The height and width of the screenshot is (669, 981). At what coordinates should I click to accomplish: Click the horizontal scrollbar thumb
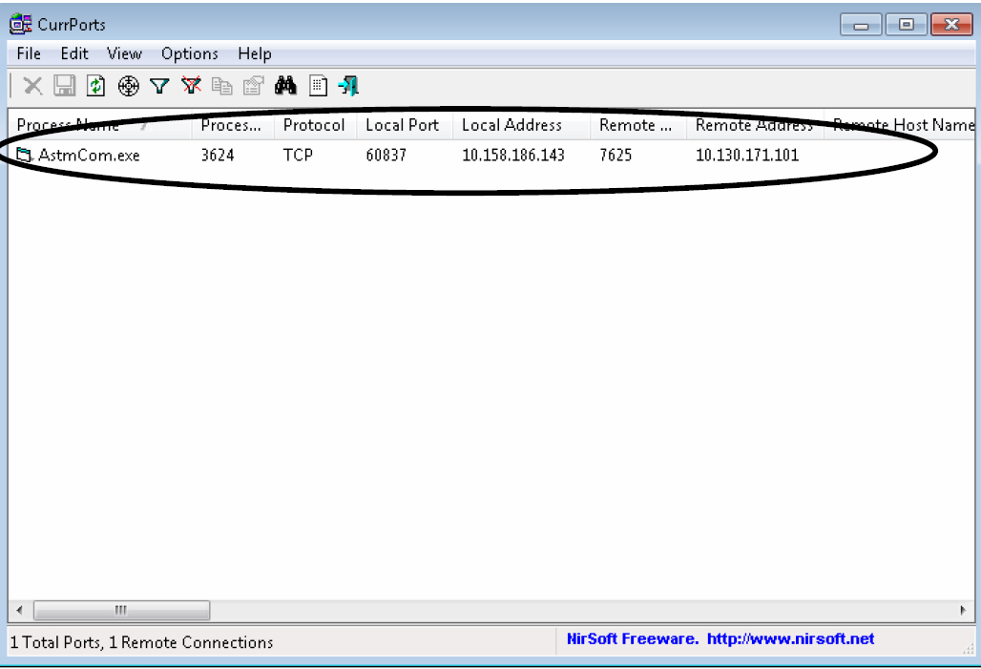(121, 610)
